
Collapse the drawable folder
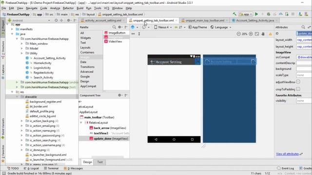(17, 97)
